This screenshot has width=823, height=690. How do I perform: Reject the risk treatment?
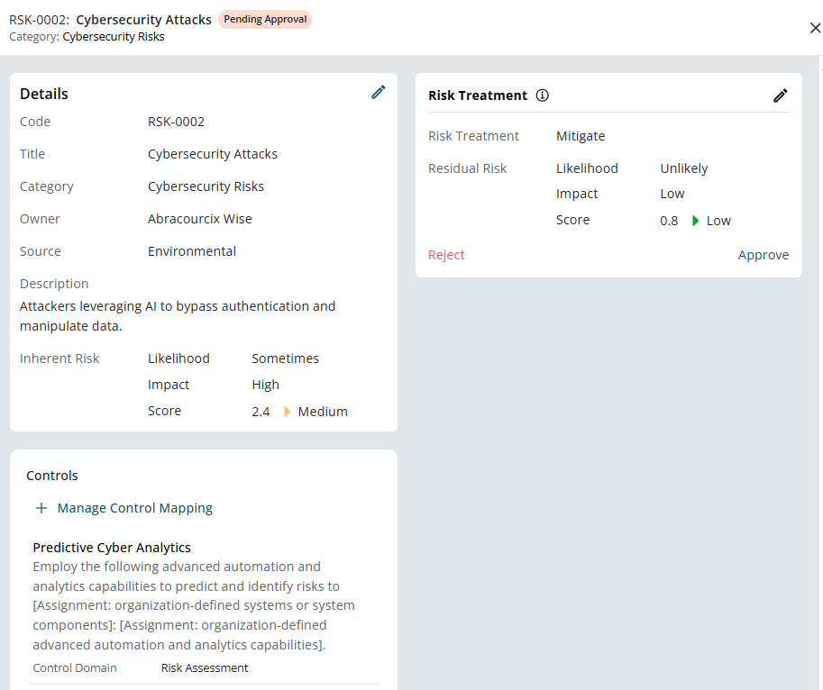[446, 255]
